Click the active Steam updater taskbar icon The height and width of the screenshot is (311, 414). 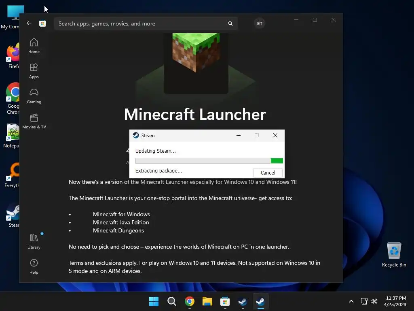[261, 301]
